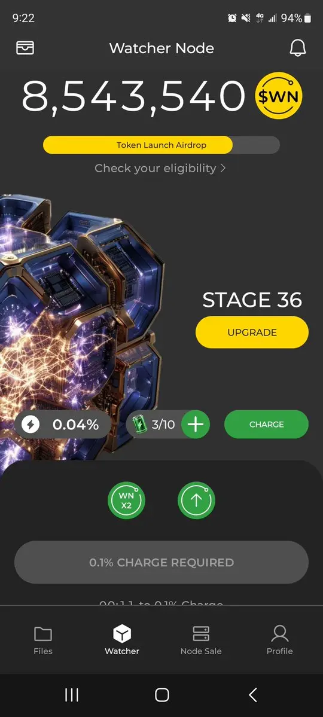
Task: Open the wallet icon at top left
Action: (25, 48)
